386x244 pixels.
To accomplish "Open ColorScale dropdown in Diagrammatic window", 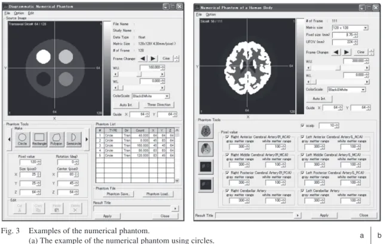I will pyautogui.click(x=167, y=96).
